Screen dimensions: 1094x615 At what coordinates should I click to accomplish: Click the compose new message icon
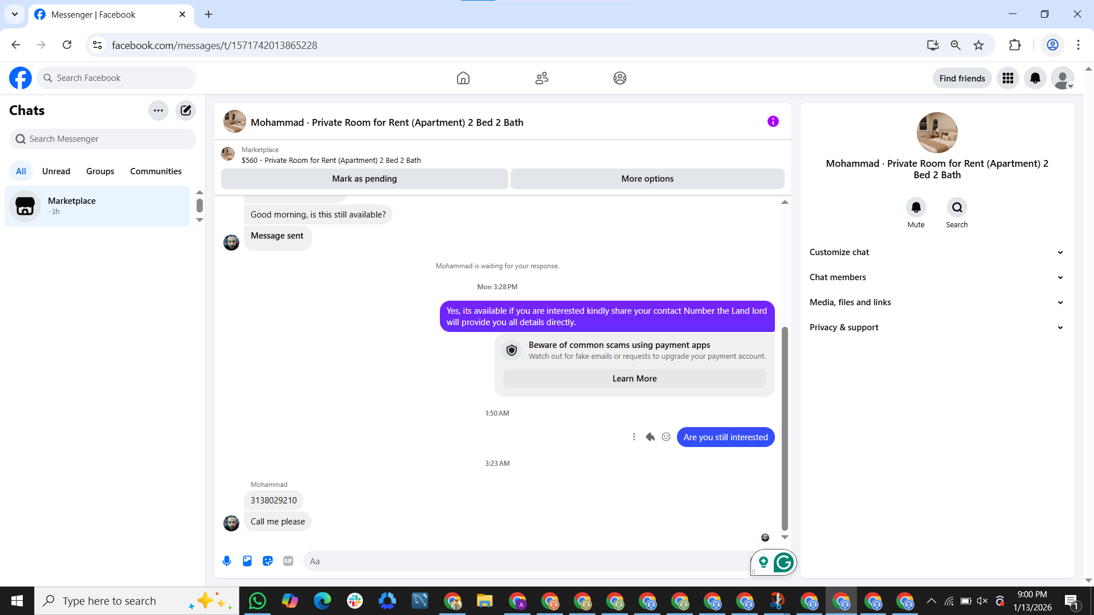point(186,110)
